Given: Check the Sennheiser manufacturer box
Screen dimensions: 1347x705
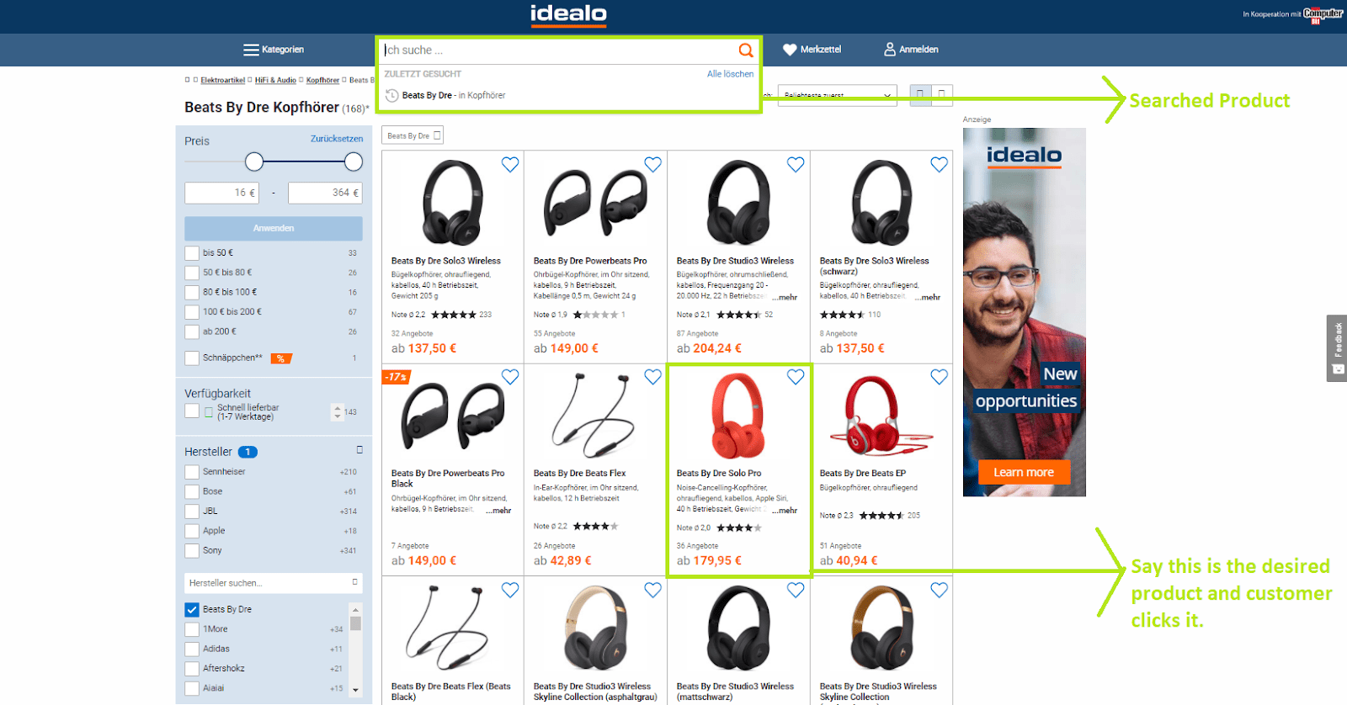Looking at the screenshot, I should coord(192,472).
